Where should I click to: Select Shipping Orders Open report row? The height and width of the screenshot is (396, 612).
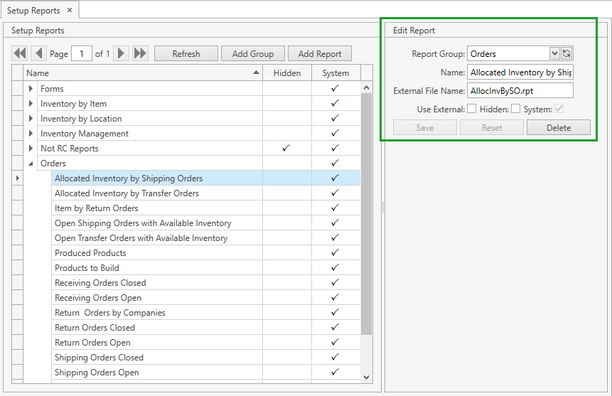pos(97,373)
